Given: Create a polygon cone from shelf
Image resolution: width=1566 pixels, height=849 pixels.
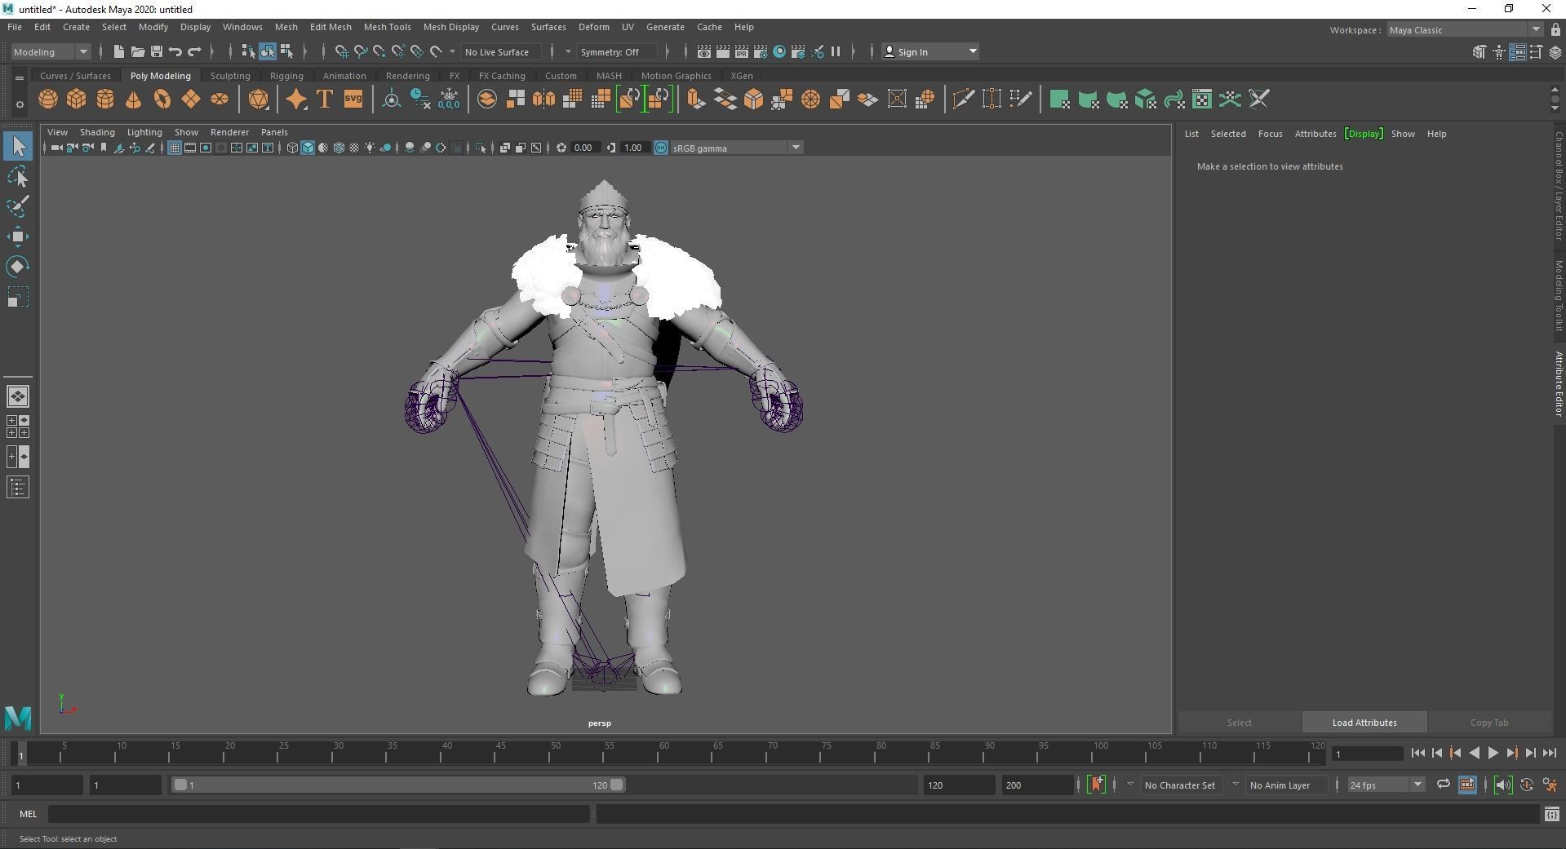Looking at the screenshot, I should coord(134,99).
